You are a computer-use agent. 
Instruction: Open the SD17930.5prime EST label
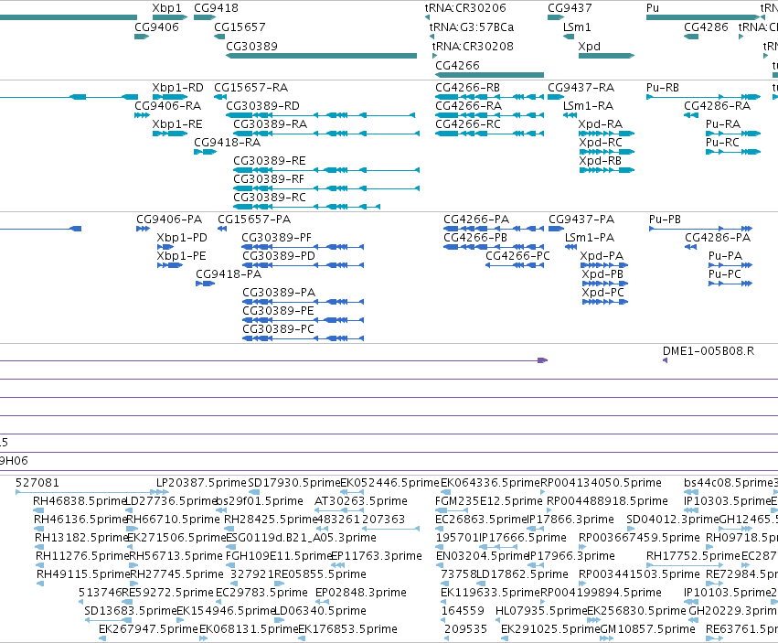[294, 483]
